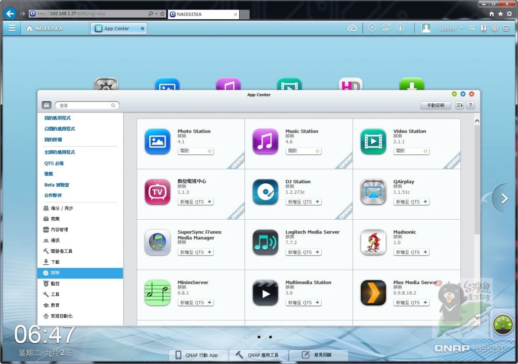Open the language globe icon
Image resolution: width=518 pixels, height=364 pixels.
[495, 28]
